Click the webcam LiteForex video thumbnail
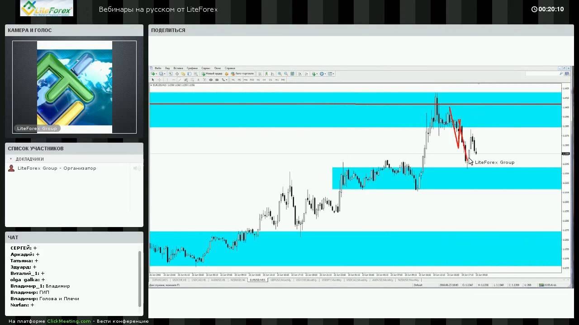This screenshot has width=579, height=325. (x=74, y=87)
